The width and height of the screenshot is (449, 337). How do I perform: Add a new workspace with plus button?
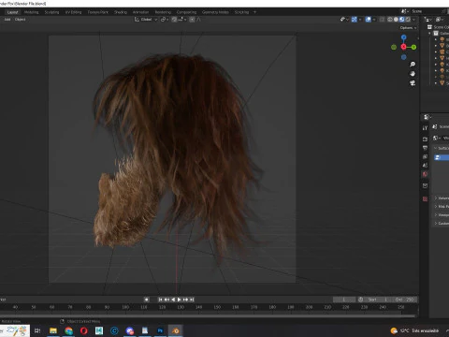(x=254, y=12)
